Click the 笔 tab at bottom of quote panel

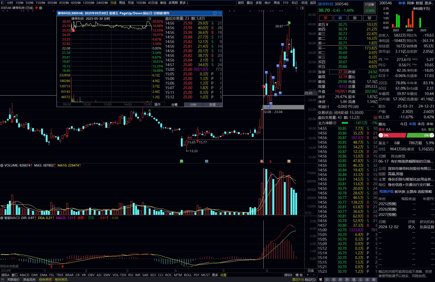point(321,280)
